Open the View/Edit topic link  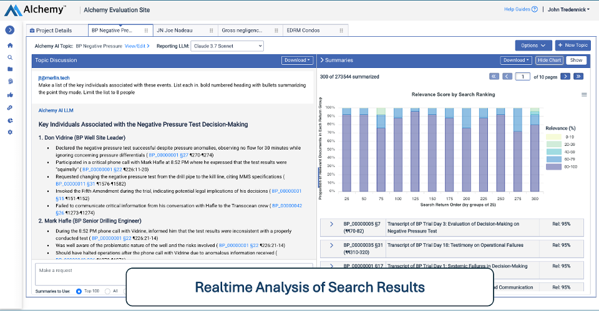tap(137, 46)
